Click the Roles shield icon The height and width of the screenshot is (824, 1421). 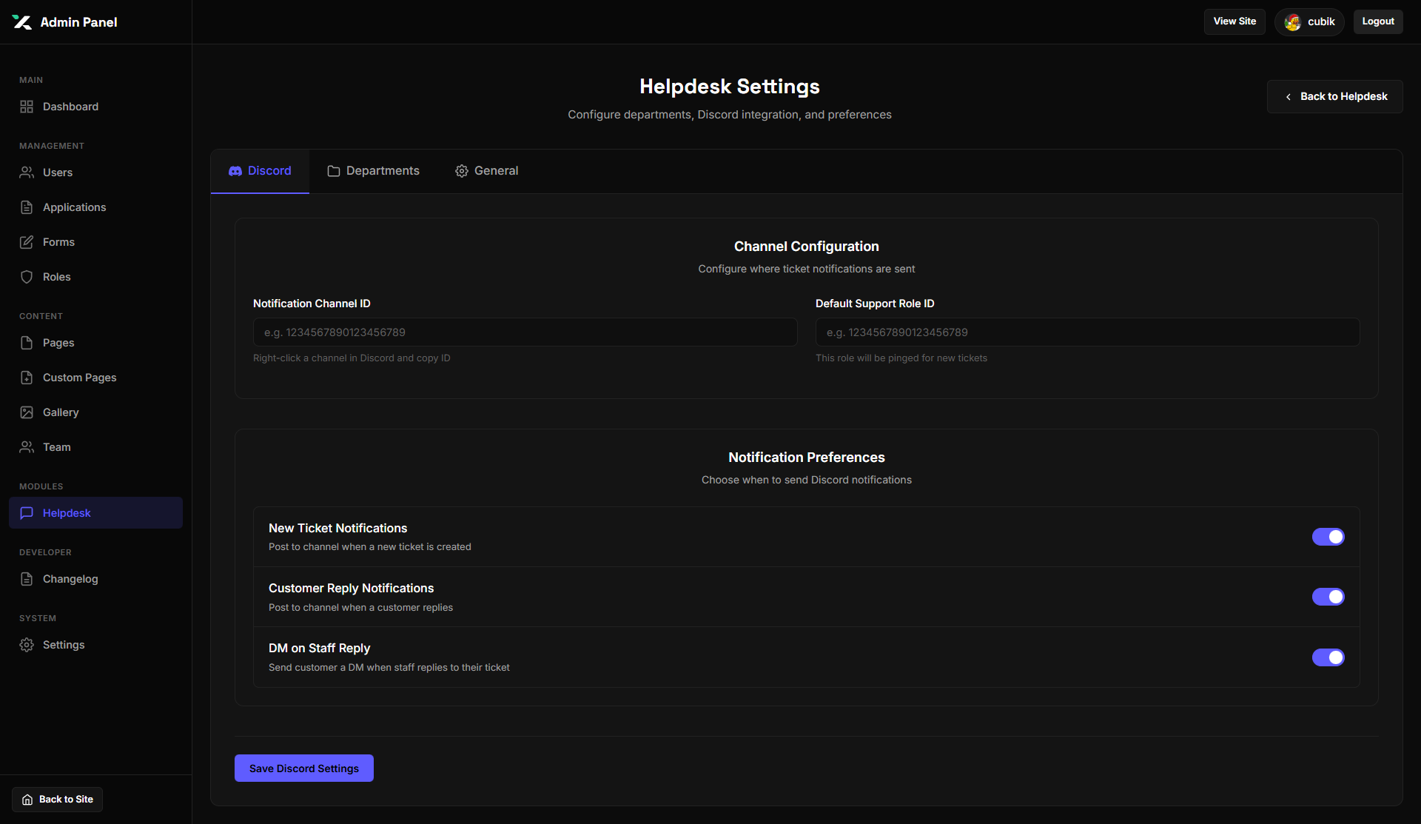click(x=27, y=277)
